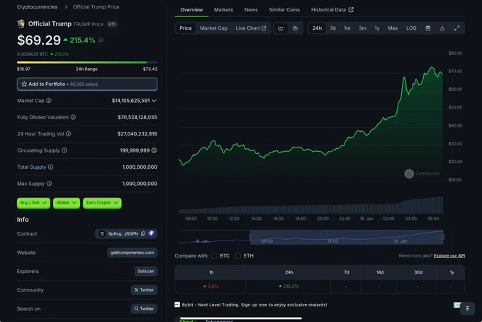482x322 pixels.
Task: Switch to the Markets tab
Action: (x=223, y=9)
